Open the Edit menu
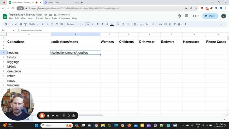Screen dimensions: 229x129 click(x=17, y=18)
